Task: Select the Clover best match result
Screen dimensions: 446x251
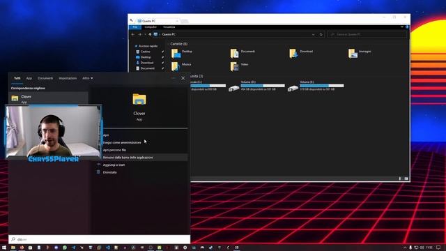Action: coord(48,98)
